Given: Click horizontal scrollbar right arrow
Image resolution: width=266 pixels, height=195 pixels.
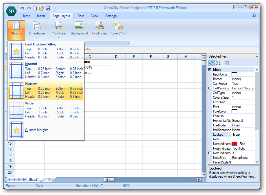Looking at the screenshot, I should 199,179.
